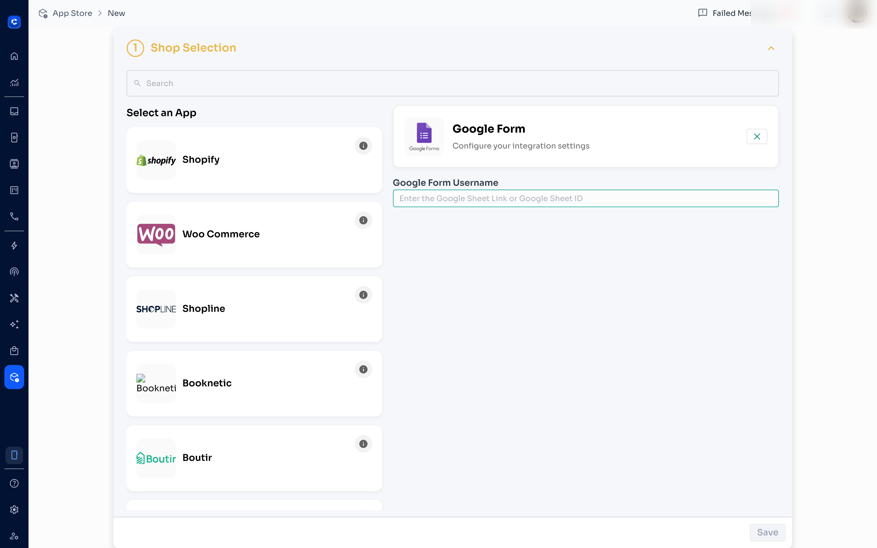Open the contacts icon in sidebar
The width and height of the screenshot is (877, 548).
pyautogui.click(x=14, y=164)
